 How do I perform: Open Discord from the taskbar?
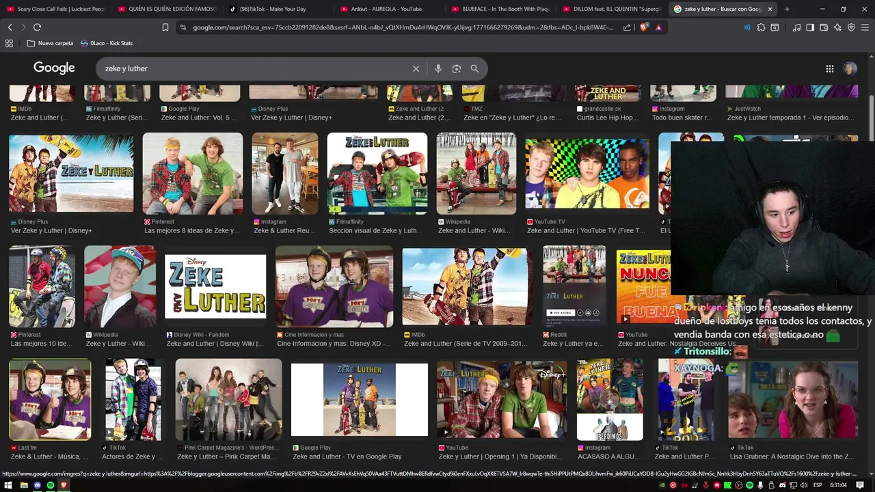pyautogui.click(x=37, y=485)
